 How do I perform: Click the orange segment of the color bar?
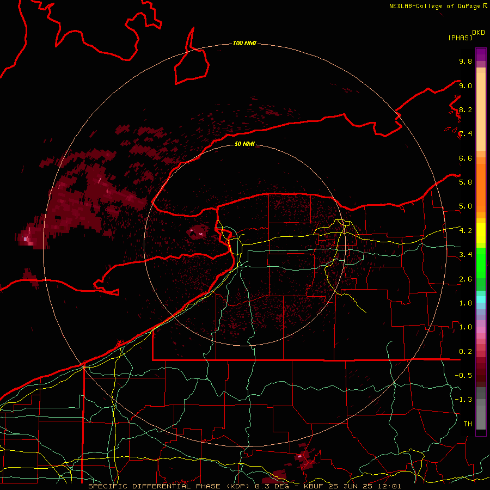[481, 187]
